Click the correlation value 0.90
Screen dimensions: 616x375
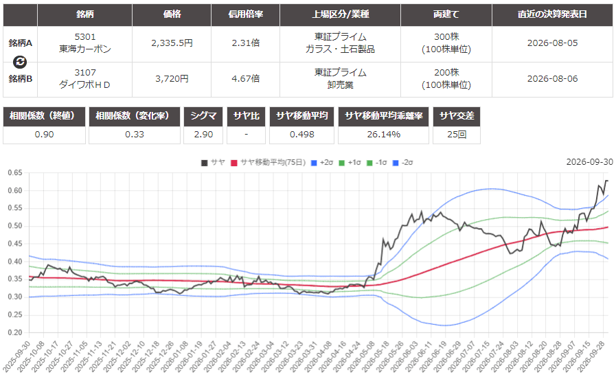pyautogui.click(x=44, y=135)
